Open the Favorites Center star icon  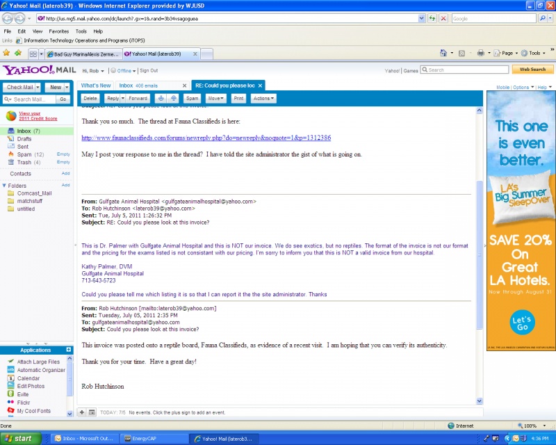click(6, 54)
